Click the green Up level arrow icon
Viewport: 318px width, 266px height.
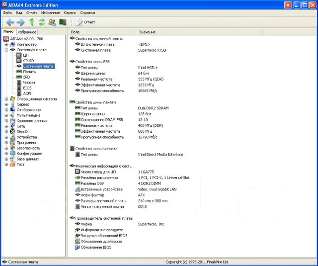tap(32, 22)
